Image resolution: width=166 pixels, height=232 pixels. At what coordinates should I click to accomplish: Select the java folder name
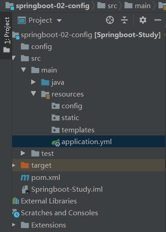click(x=58, y=82)
